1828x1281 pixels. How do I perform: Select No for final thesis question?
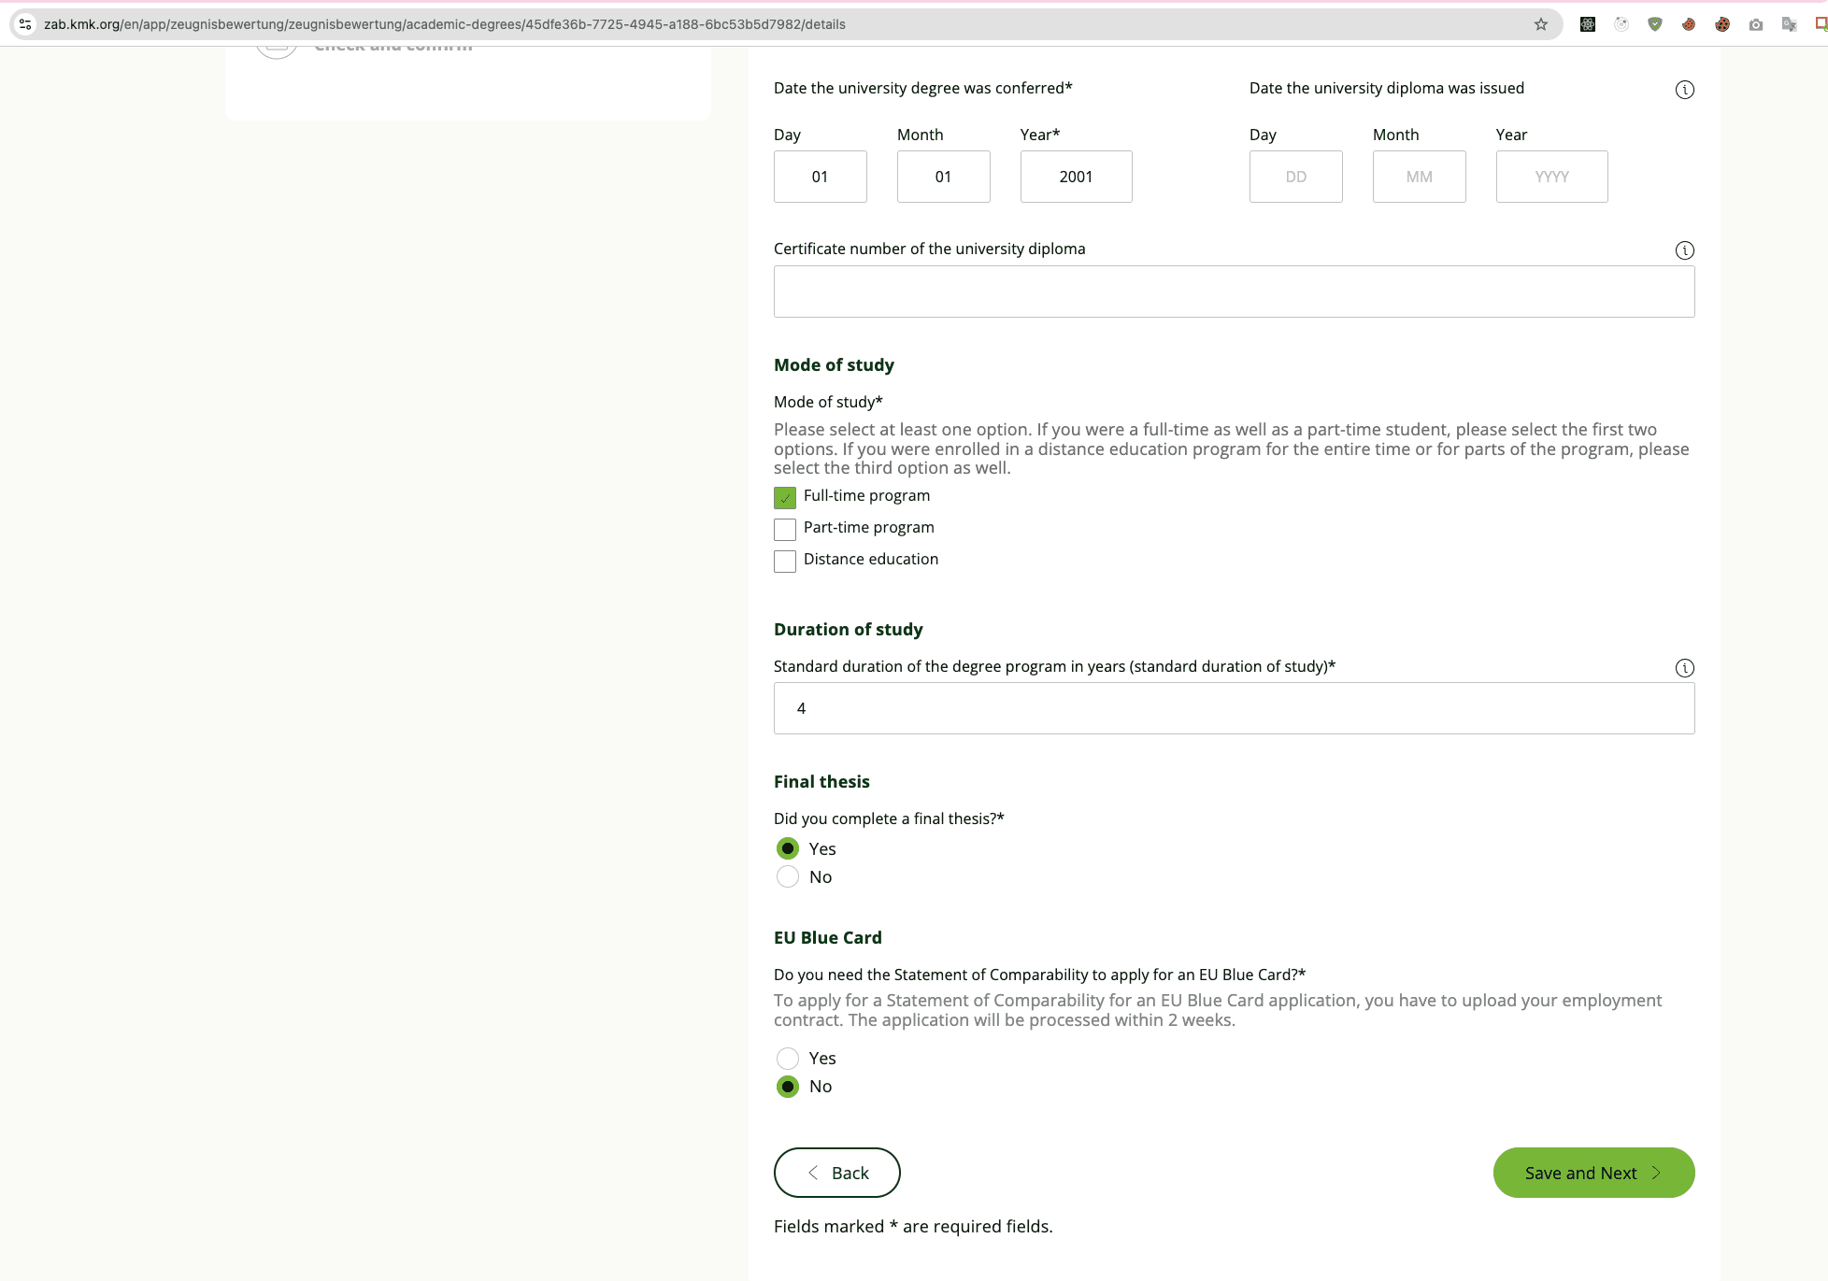click(788, 877)
